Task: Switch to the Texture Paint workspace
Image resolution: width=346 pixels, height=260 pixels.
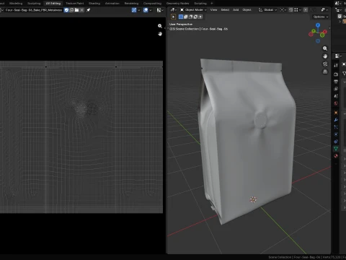Action: (x=75, y=4)
